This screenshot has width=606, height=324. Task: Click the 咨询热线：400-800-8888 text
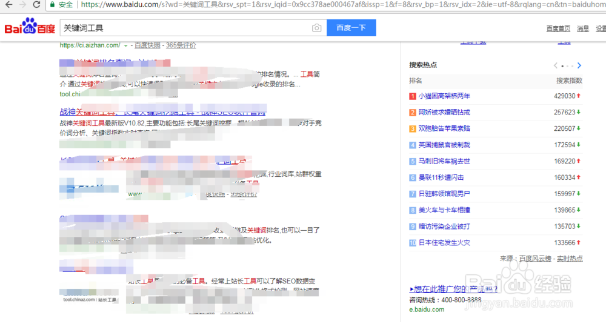[445, 300]
